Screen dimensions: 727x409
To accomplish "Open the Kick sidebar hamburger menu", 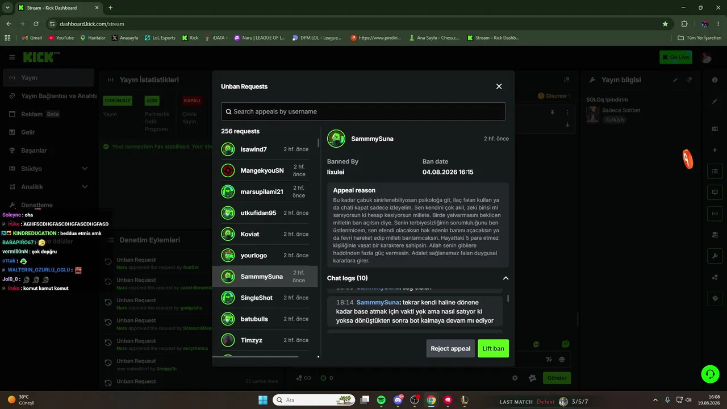I will click(12, 57).
